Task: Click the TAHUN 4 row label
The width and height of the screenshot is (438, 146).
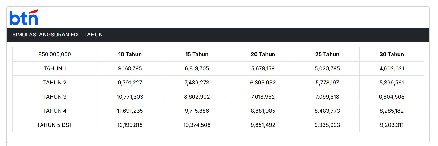Action: click(x=55, y=111)
